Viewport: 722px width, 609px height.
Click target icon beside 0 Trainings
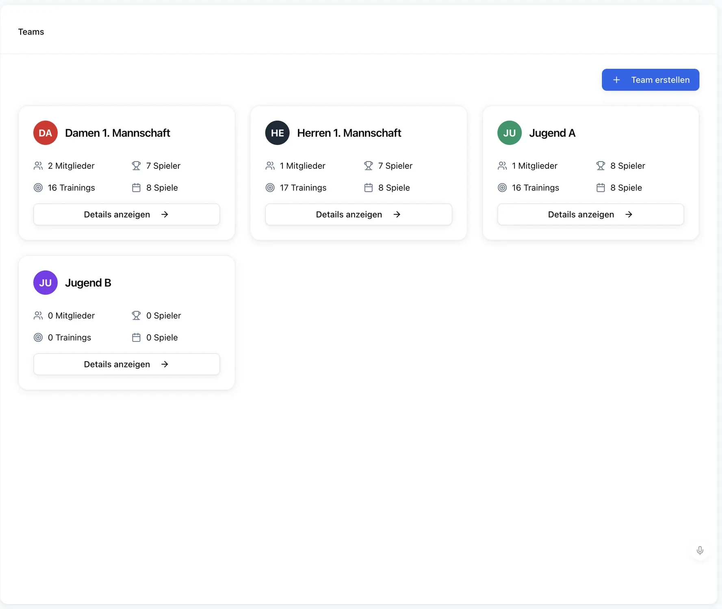[38, 337]
